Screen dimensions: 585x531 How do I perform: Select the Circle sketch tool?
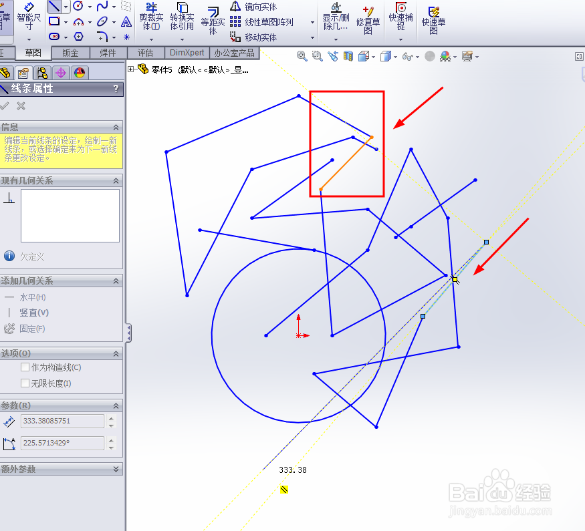[x=78, y=6]
